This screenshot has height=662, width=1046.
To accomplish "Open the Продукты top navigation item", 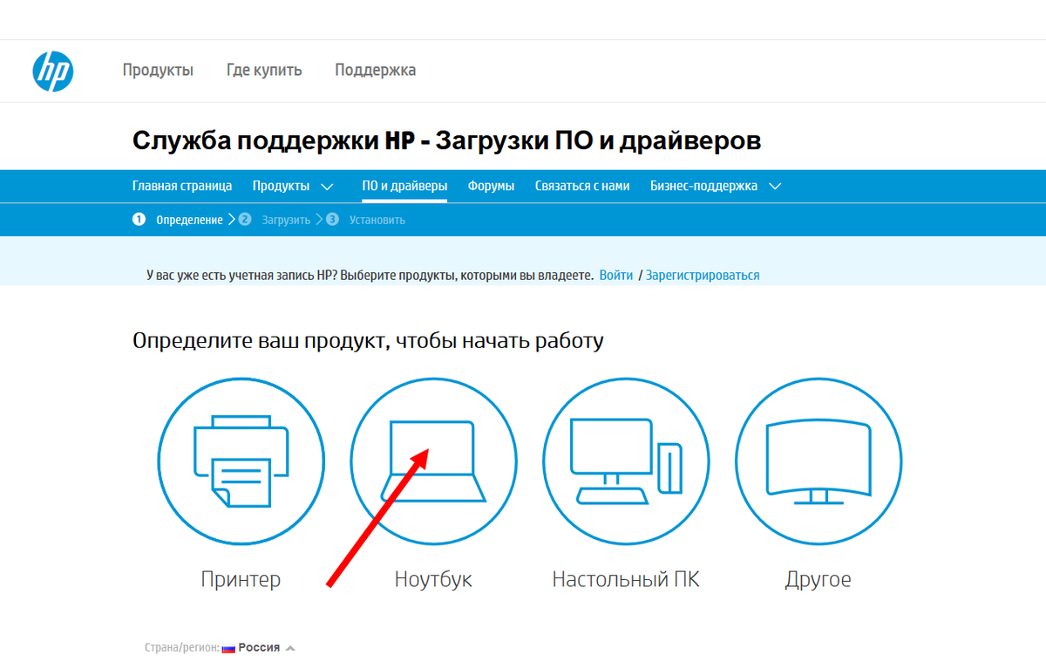I will click(158, 71).
